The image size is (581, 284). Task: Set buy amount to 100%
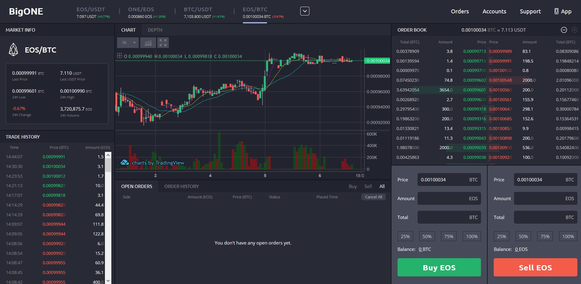coord(471,236)
